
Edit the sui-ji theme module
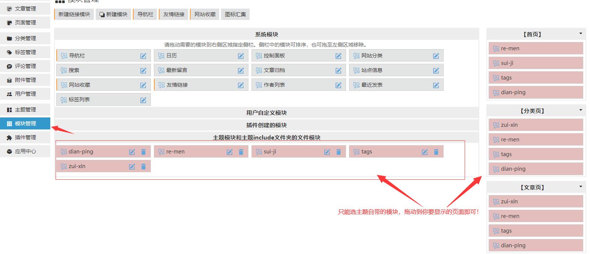click(327, 152)
